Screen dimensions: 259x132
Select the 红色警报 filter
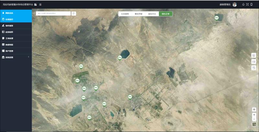(125, 14)
